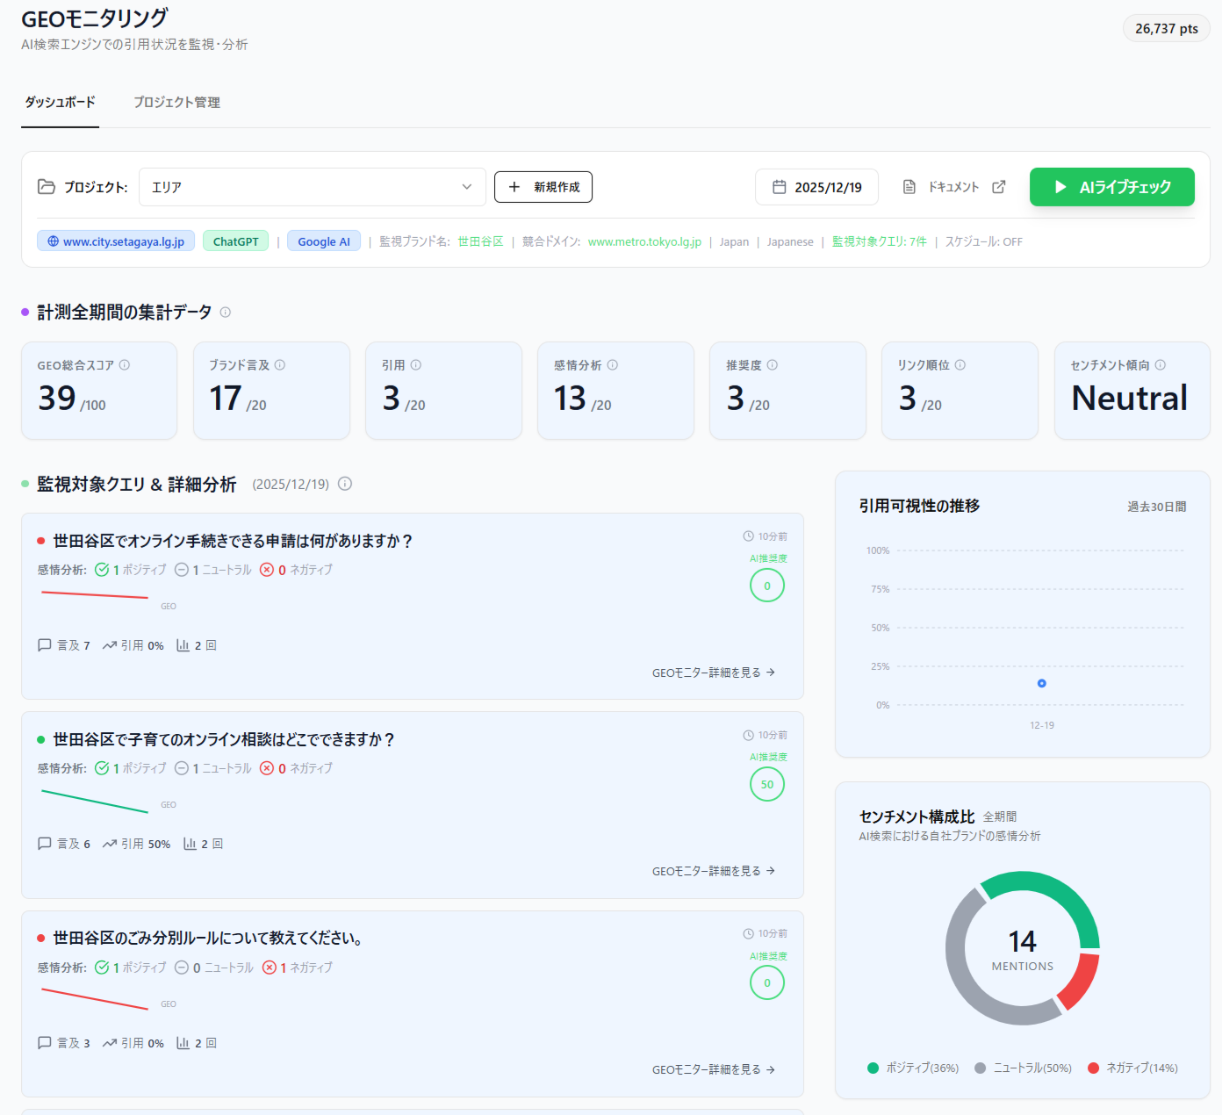
Task: Click the external link icon after ドキュメント
Action: [999, 187]
